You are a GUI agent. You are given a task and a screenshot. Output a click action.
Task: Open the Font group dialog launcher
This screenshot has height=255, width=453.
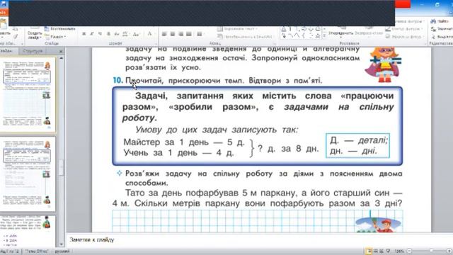tap(156, 44)
